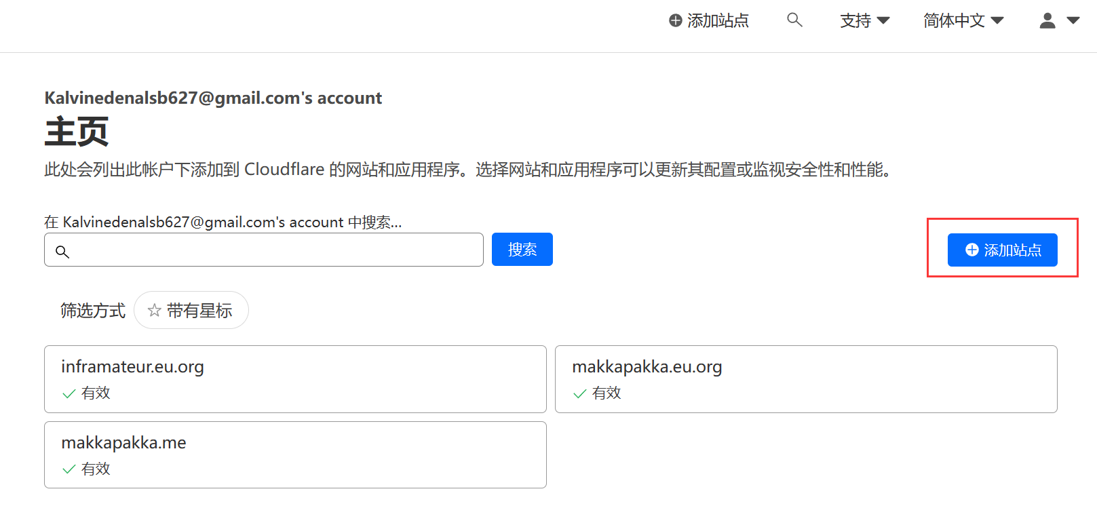Click green checkmark under inframateur.eu.org
The image size is (1097, 523).
pyautogui.click(x=69, y=393)
